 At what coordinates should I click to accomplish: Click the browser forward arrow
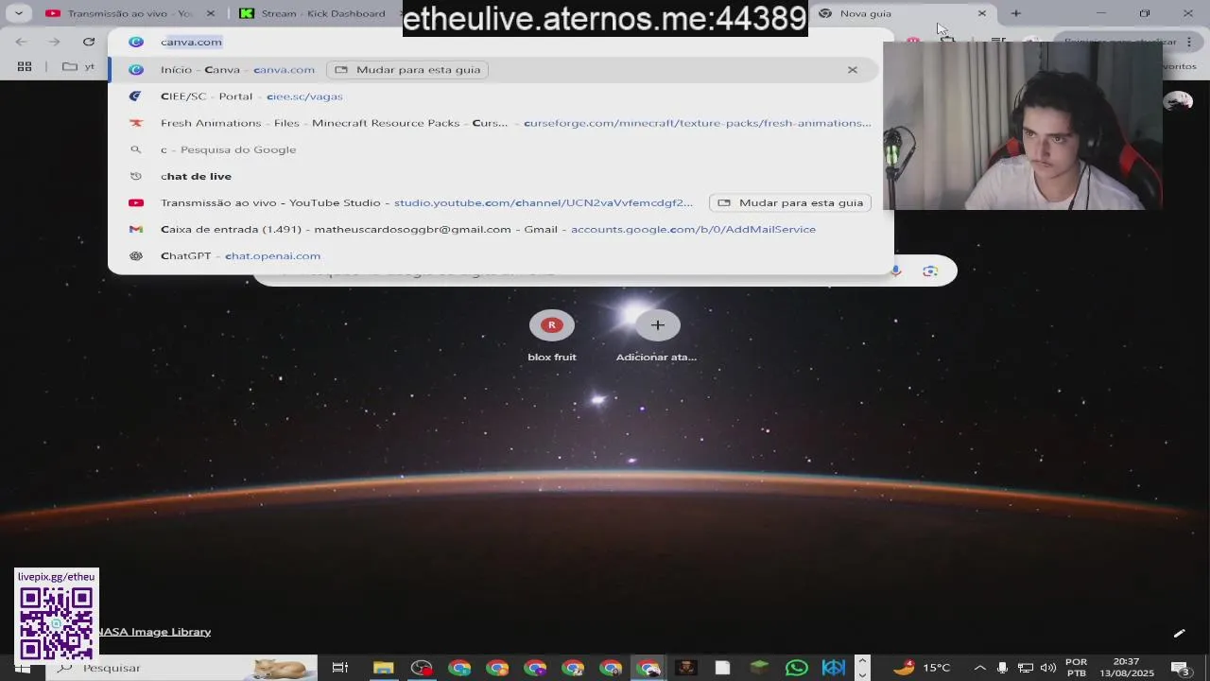point(54,42)
